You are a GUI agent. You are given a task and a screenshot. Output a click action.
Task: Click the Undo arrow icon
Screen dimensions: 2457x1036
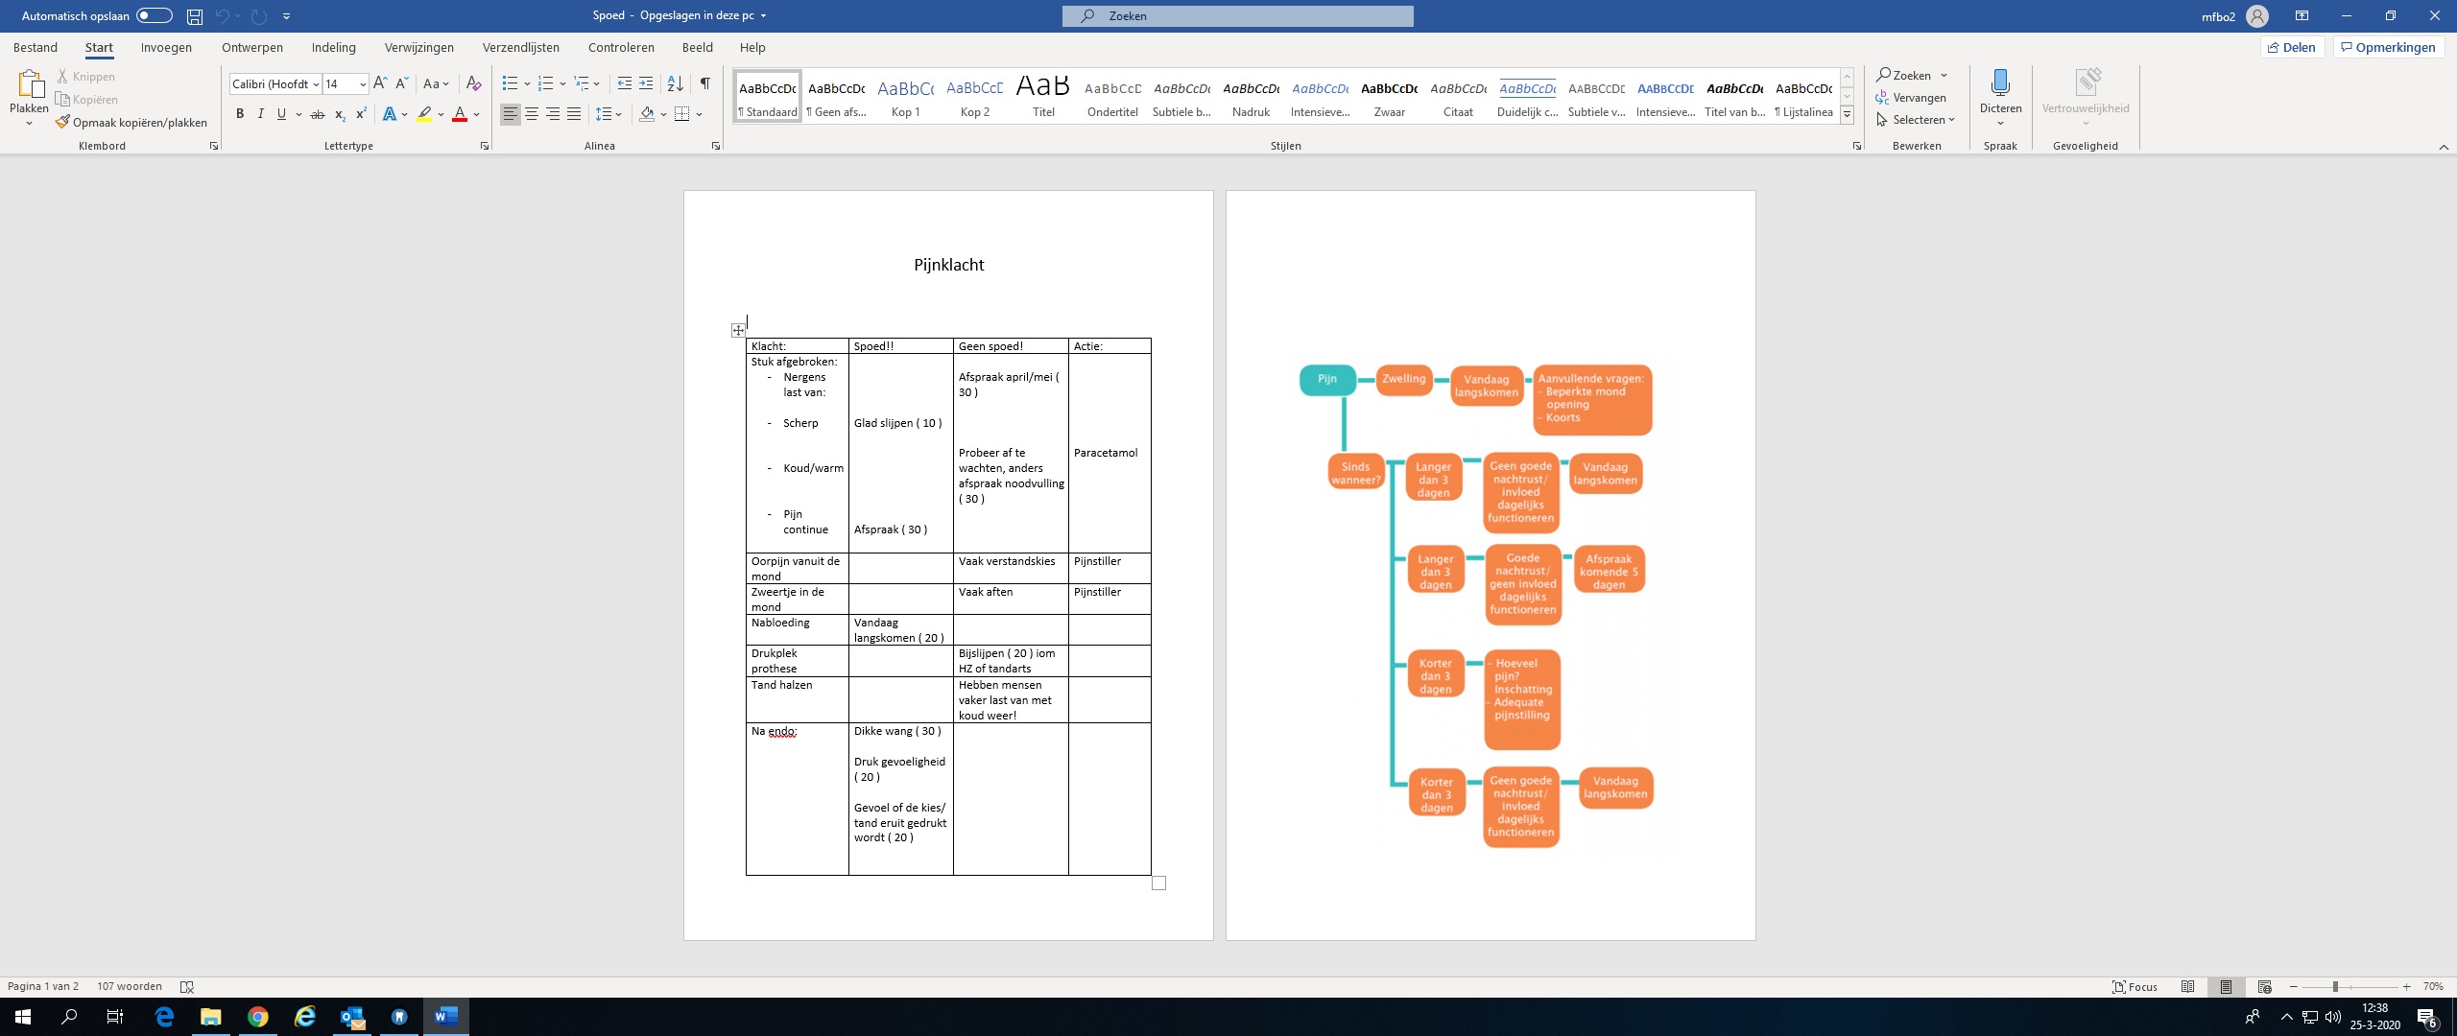(x=222, y=16)
